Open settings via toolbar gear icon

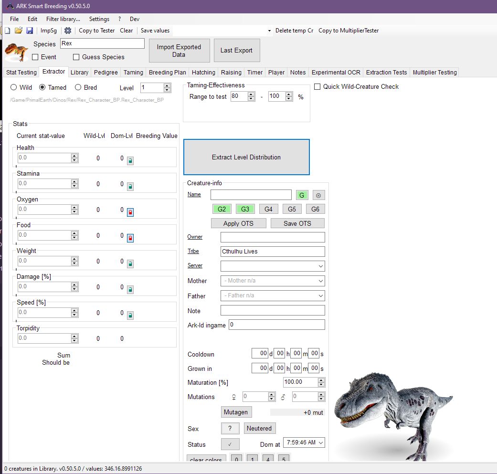pyautogui.click(x=68, y=31)
